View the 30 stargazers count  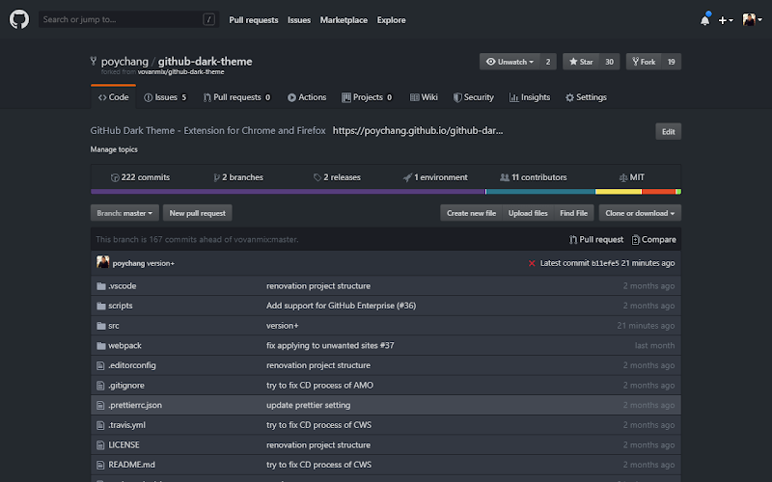click(610, 62)
